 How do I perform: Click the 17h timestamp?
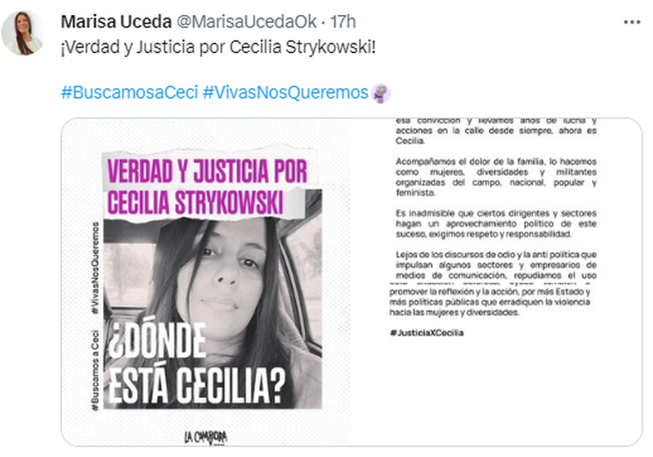coord(343,22)
